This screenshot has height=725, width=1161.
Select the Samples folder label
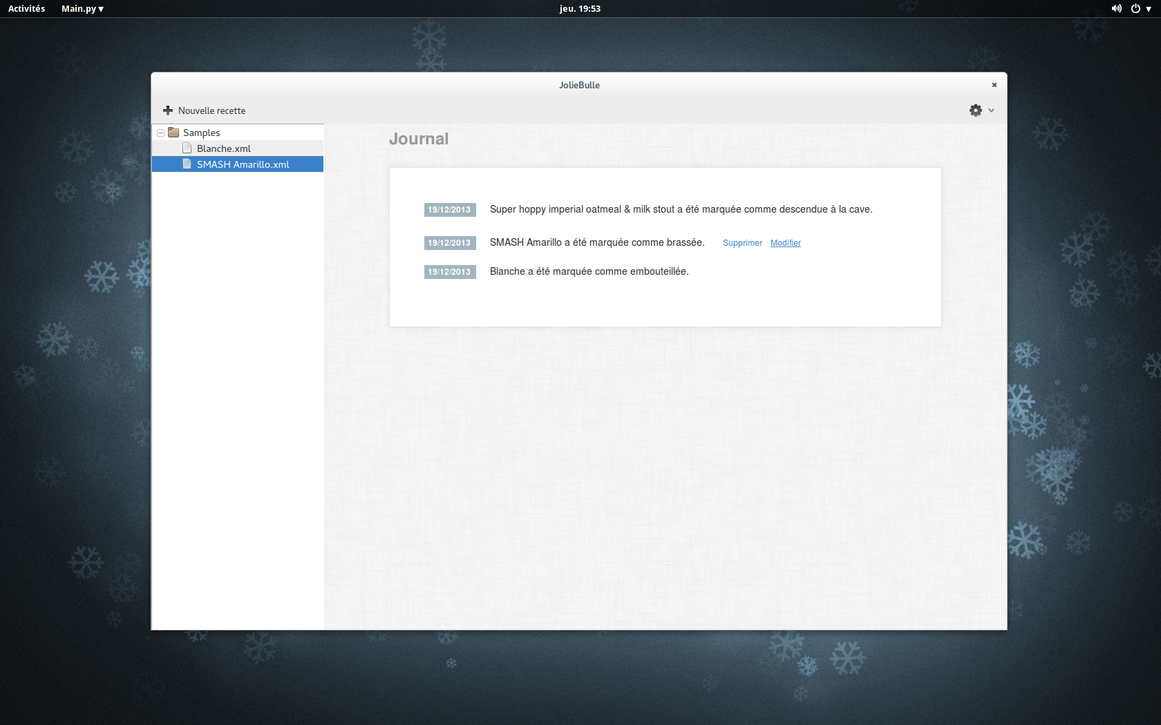coord(202,133)
